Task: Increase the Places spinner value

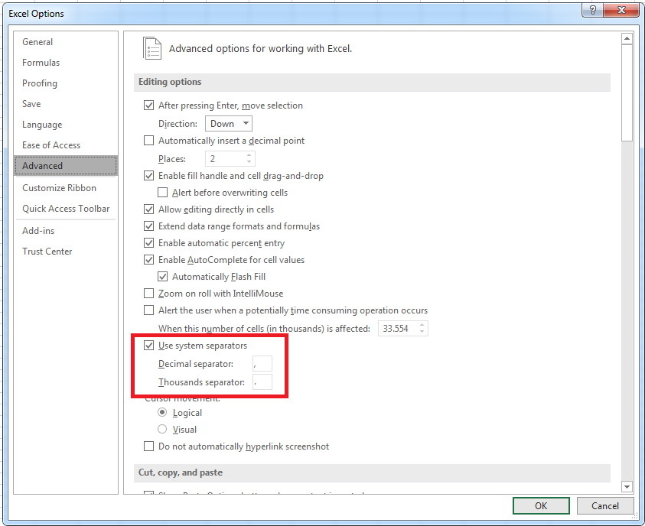Action: 249,155
